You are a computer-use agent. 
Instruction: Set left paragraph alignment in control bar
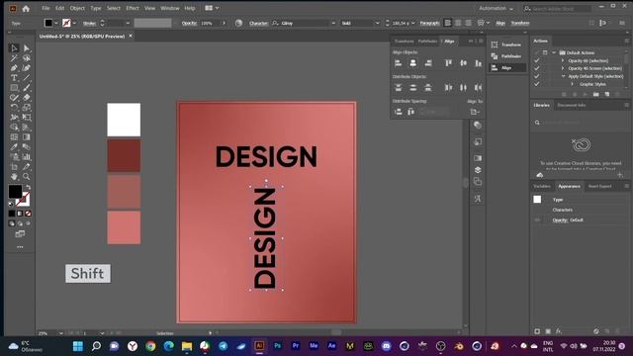(447, 23)
